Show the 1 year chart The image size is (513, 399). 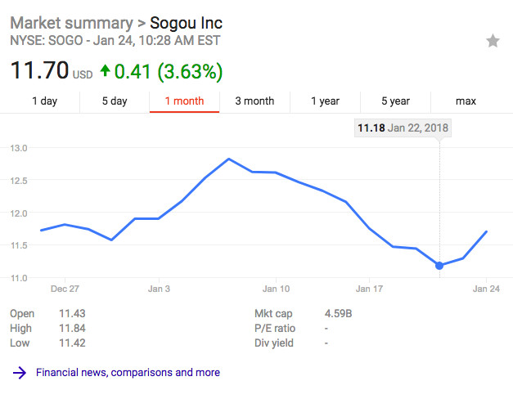pos(325,101)
